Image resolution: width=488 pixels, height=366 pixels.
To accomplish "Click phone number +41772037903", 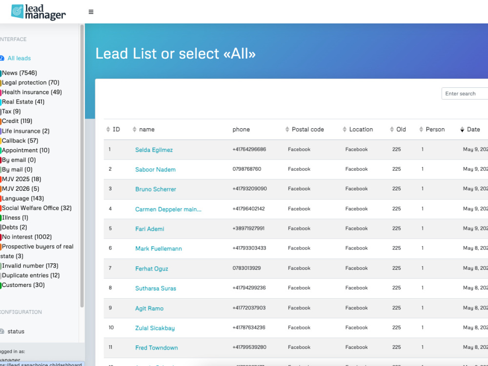I will (249, 308).
